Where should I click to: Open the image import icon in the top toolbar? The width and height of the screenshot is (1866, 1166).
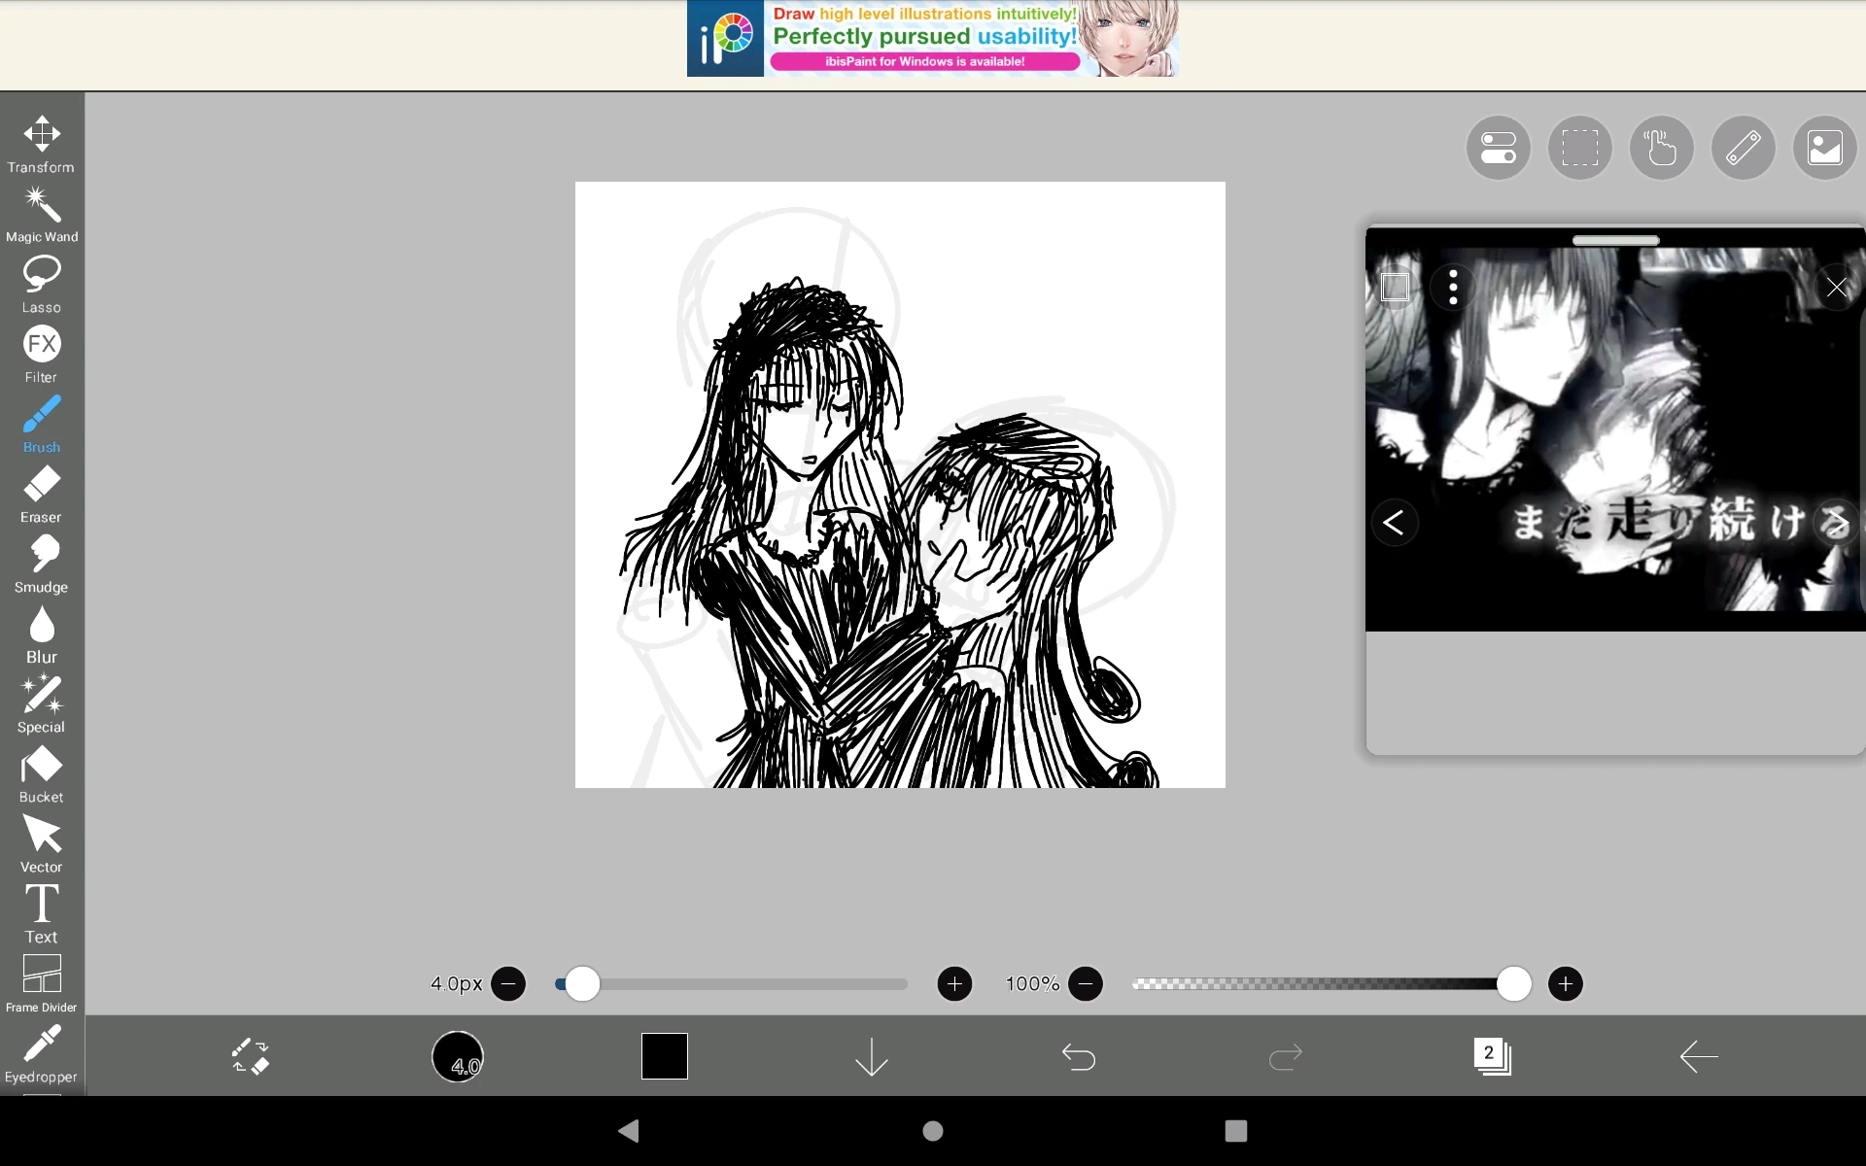pos(1824,148)
